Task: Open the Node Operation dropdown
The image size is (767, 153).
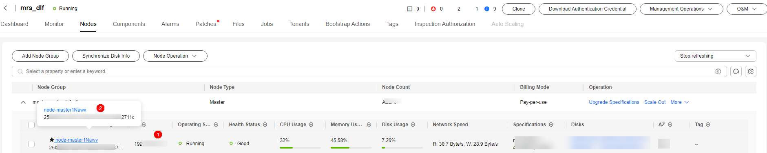Action: coord(175,56)
